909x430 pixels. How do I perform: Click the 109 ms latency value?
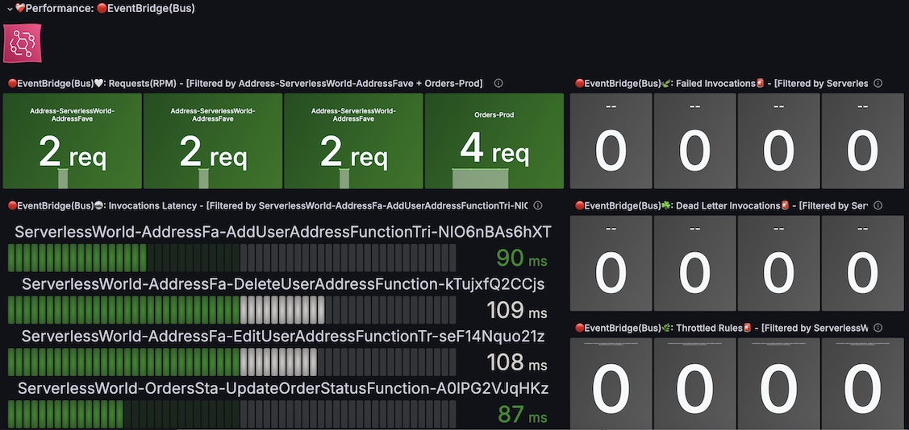click(516, 310)
